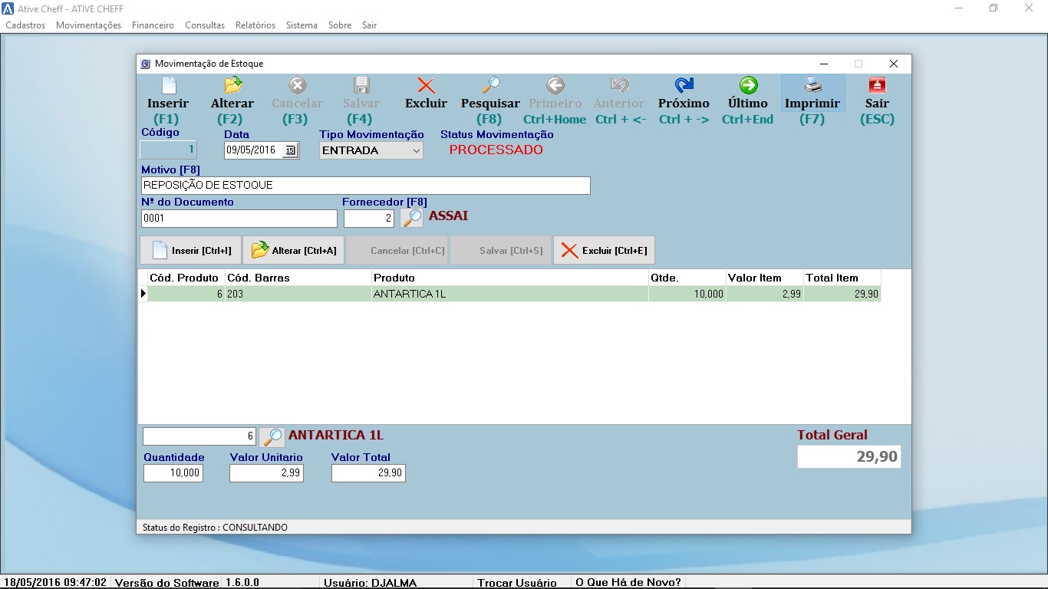
Task: Click the Código field showing 1
Action: point(168,150)
